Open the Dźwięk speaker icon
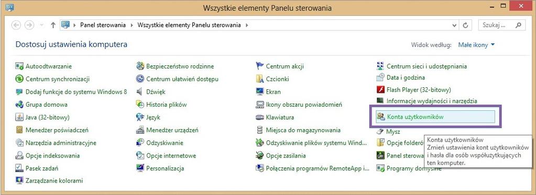 coord(139,91)
